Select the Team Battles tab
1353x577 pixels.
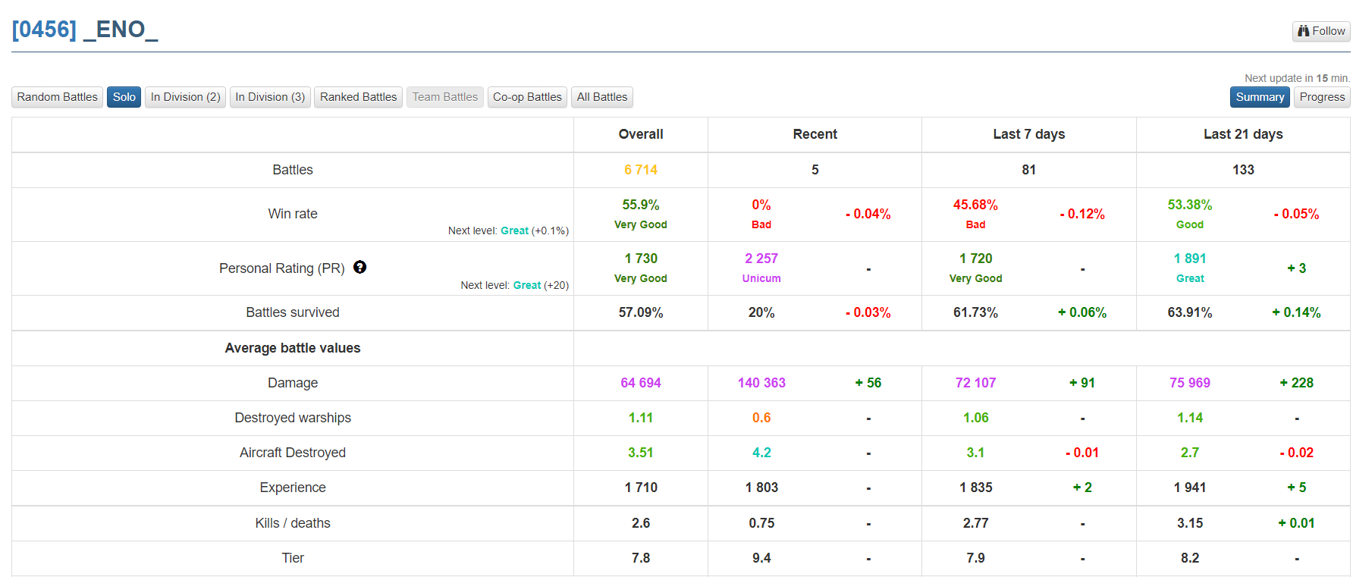click(445, 97)
